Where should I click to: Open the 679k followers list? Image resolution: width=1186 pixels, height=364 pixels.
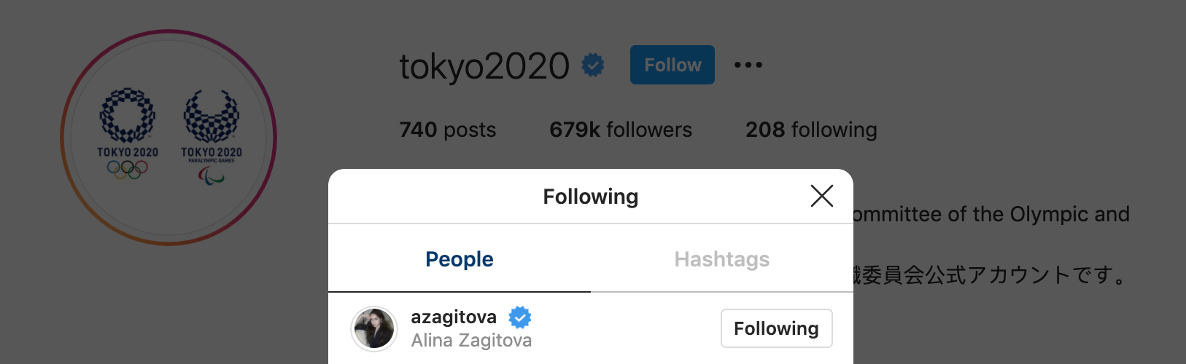coord(621,130)
